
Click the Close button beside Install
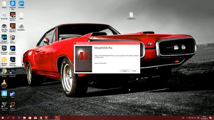pos(134,71)
